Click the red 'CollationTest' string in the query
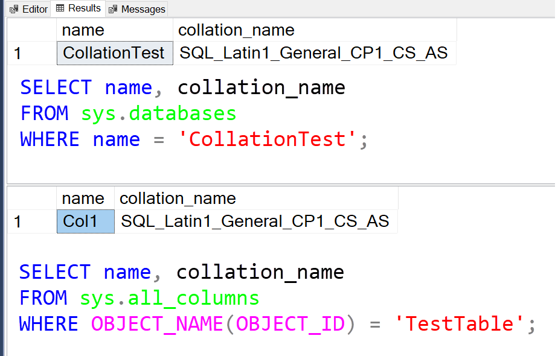Viewport: 558px width, 356px height. [x=269, y=139]
